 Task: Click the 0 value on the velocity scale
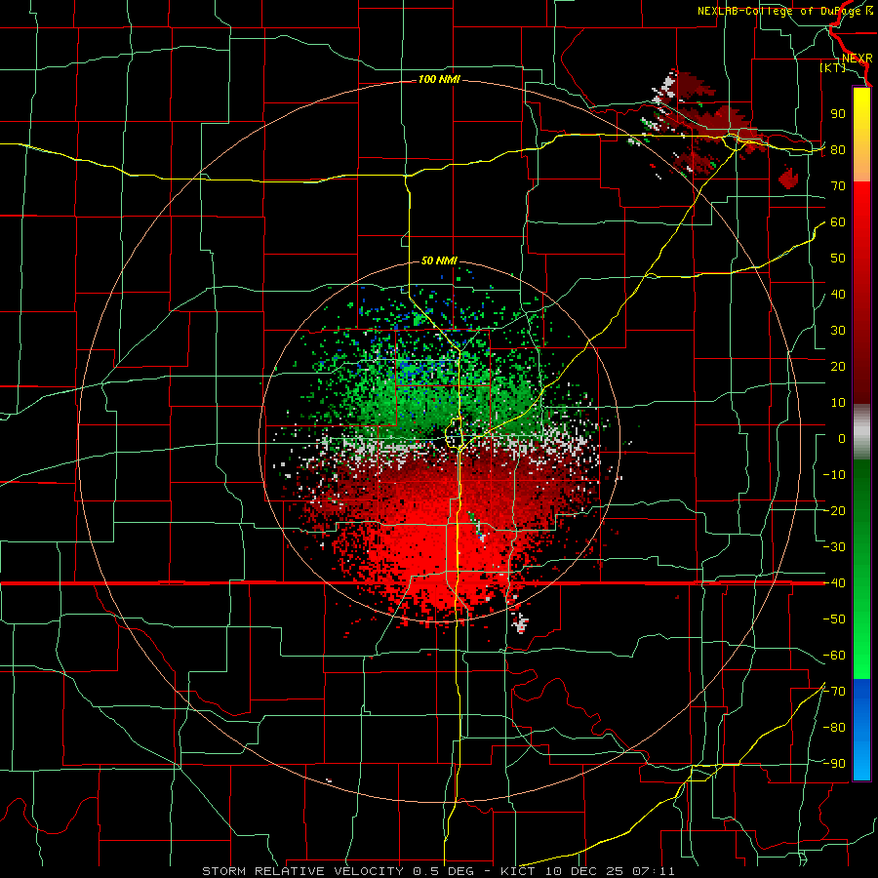point(842,439)
